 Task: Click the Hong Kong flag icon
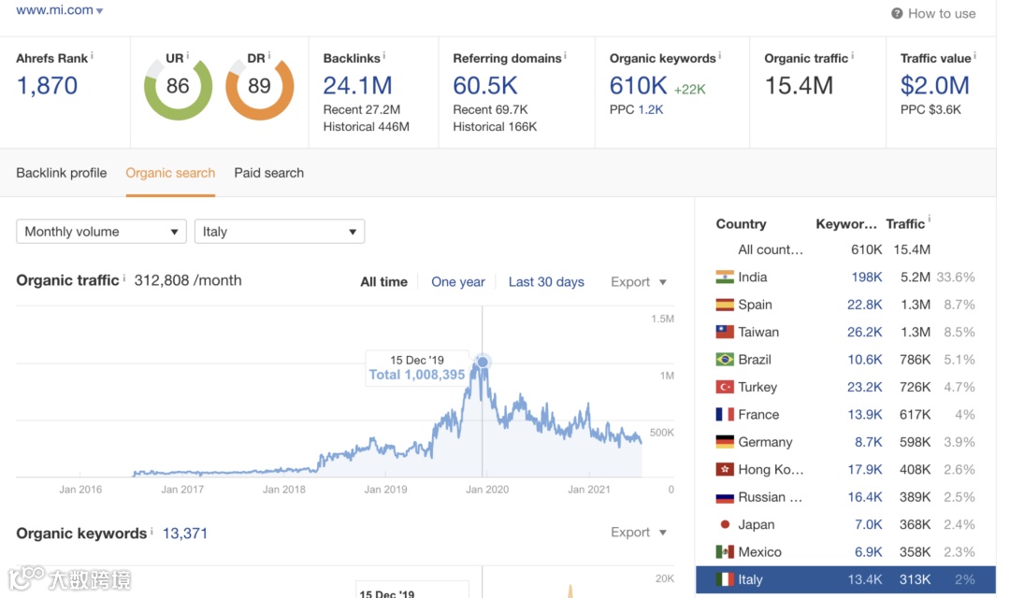tap(725, 470)
